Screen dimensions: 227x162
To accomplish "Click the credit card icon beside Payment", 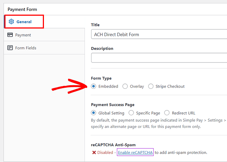I will pyautogui.click(x=10, y=35).
